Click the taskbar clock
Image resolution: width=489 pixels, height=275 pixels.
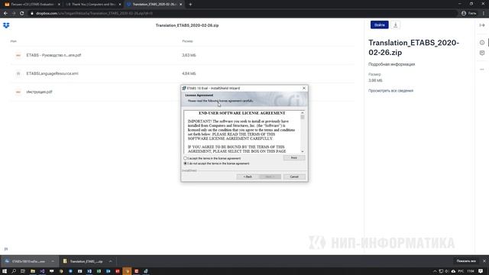[471, 271]
